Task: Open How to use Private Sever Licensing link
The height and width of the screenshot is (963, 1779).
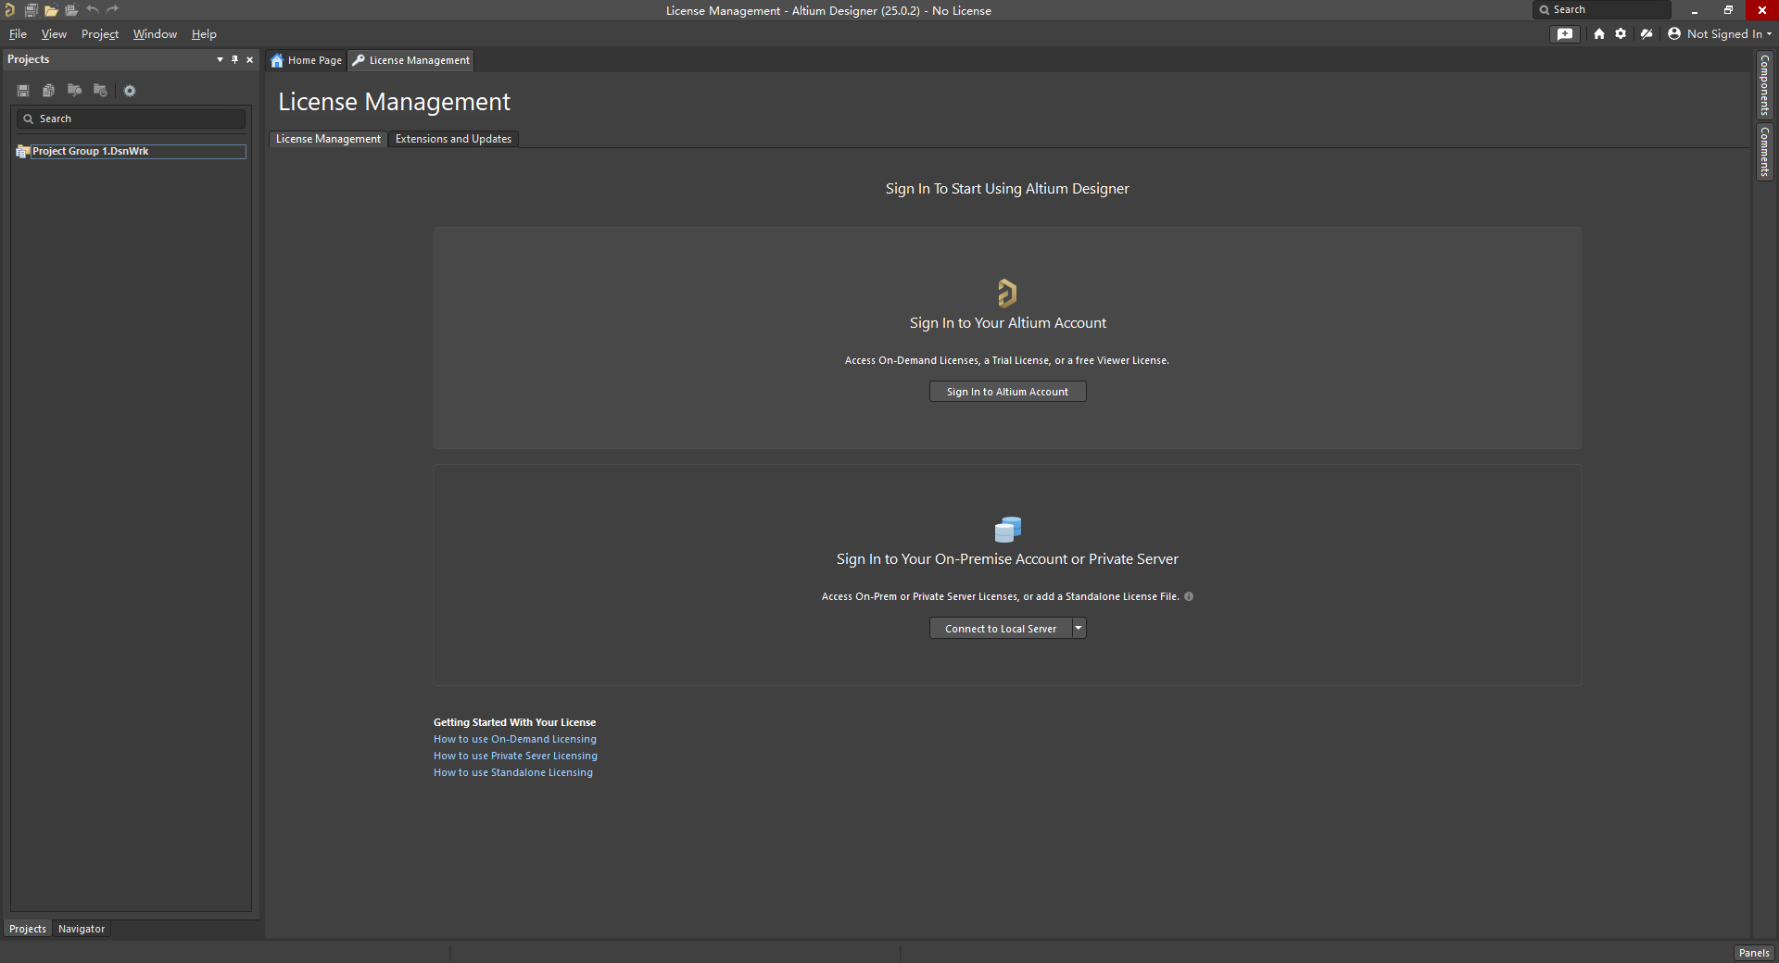Action: [515, 756]
